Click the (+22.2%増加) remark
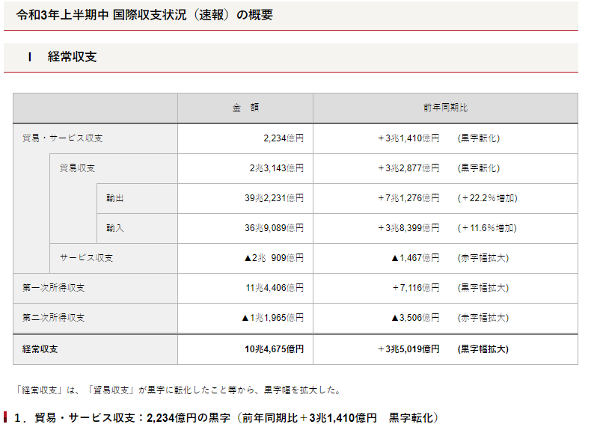 coord(487,198)
